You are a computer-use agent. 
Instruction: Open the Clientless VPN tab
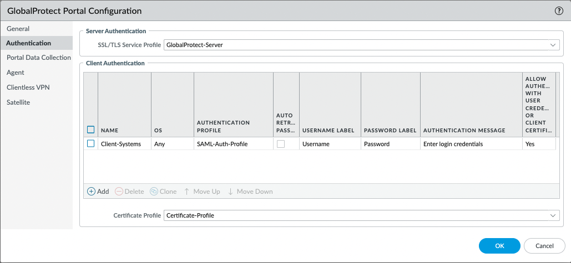click(28, 87)
